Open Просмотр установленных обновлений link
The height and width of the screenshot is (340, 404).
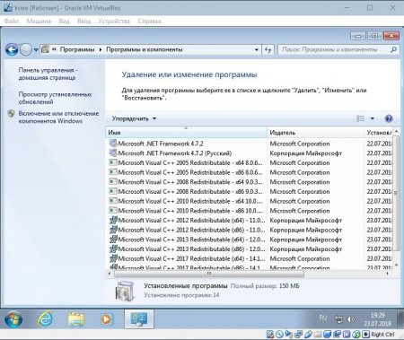click(x=55, y=98)
